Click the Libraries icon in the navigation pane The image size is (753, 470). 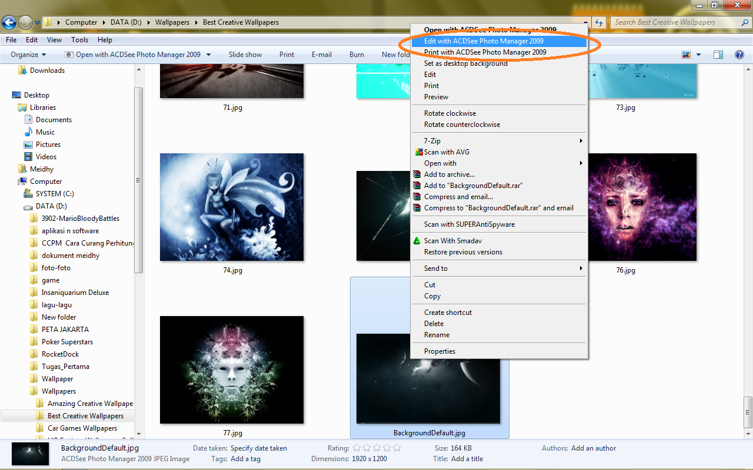click(22, 108)
